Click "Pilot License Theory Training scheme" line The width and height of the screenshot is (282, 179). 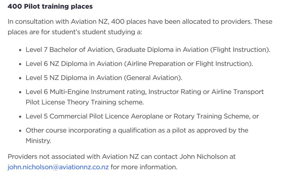pos(85,102)
